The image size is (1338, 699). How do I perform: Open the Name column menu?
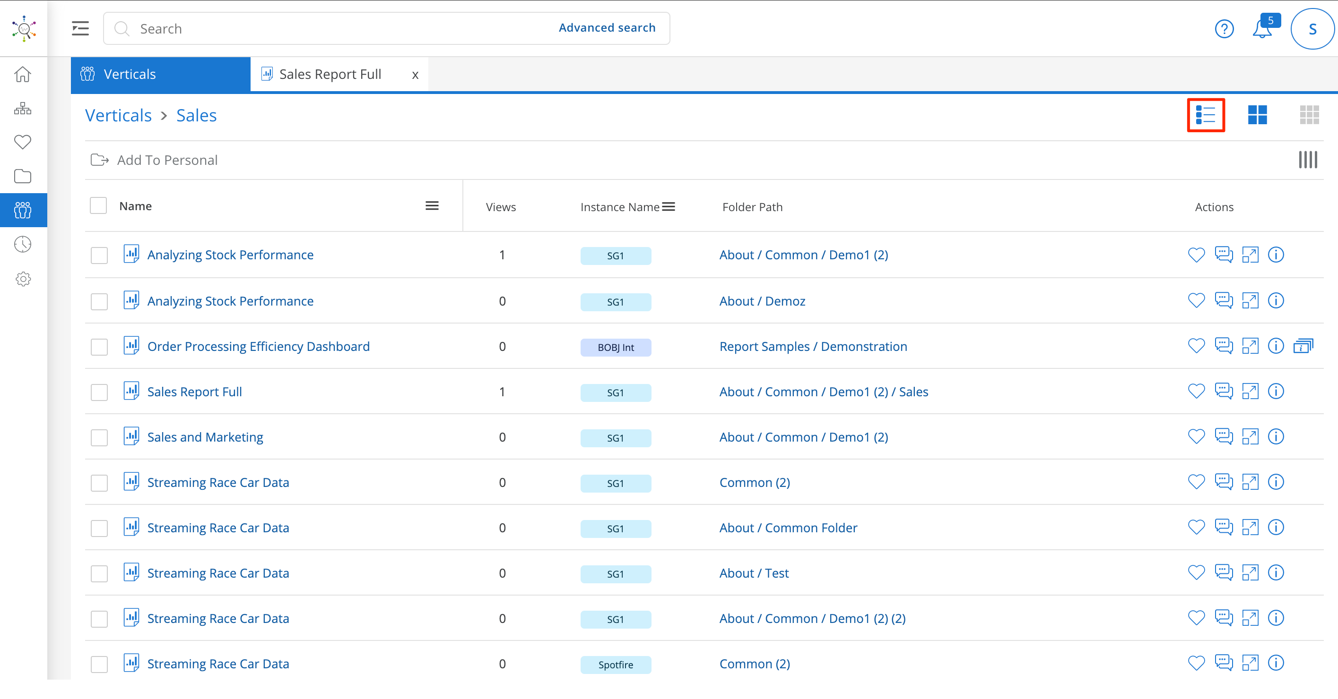click(432, 206)
